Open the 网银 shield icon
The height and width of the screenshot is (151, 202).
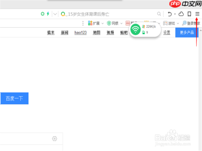109,23
